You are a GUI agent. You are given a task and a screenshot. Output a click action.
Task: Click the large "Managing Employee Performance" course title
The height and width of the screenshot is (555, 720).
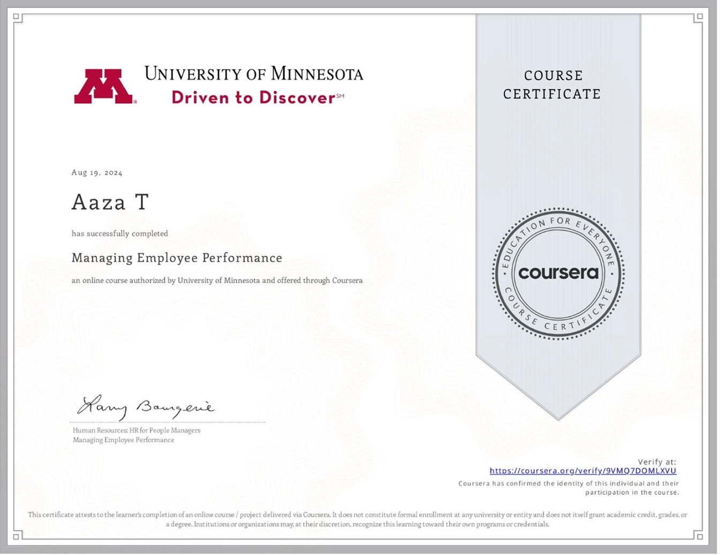pos(177,258)
